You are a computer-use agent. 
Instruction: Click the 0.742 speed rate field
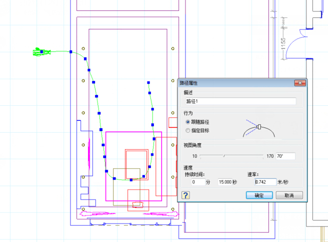coord(265,182)
